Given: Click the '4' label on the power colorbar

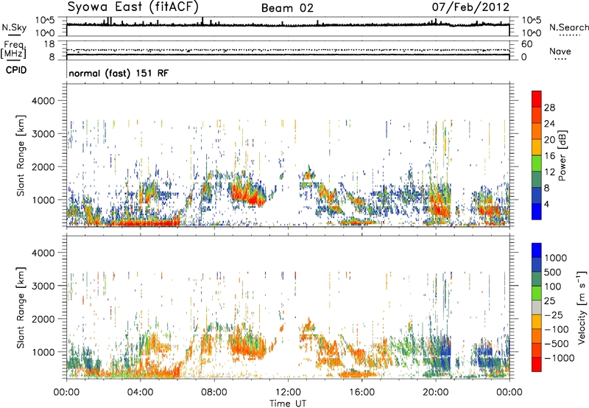Looking at the screenshot, I should point(546,204).
